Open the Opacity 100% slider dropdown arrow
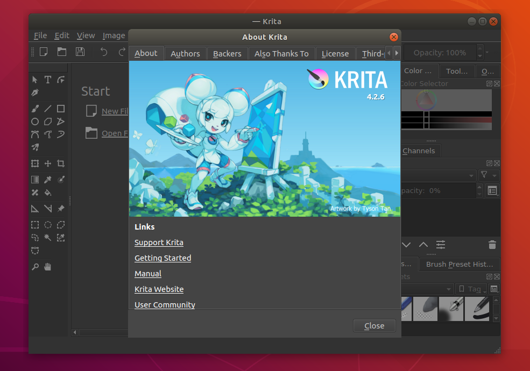The width and height of the screenshot is (530, 371). (x=487, y=52)
